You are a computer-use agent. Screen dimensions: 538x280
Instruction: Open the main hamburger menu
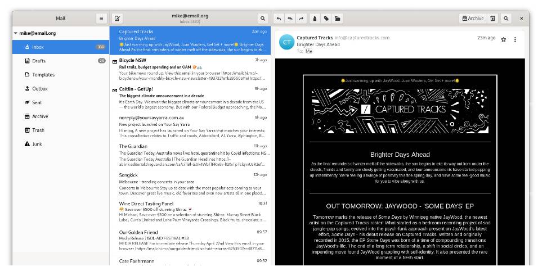(x=101, y=19)
